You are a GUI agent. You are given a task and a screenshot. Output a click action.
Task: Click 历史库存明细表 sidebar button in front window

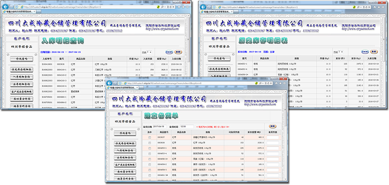point(125,144)
